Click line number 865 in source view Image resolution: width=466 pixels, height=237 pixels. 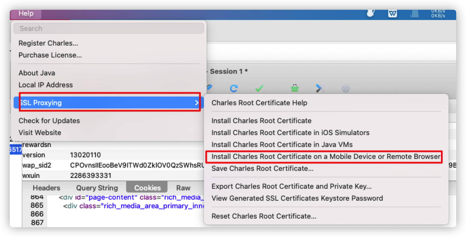point(37,205)
